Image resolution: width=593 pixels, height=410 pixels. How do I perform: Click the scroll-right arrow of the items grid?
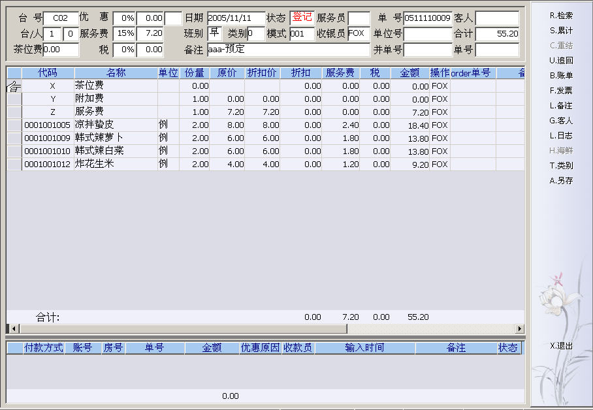[x=520, y=328]
